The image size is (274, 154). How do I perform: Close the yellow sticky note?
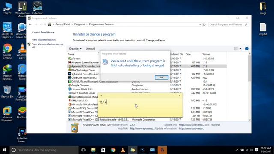click(x=179, y=95)
